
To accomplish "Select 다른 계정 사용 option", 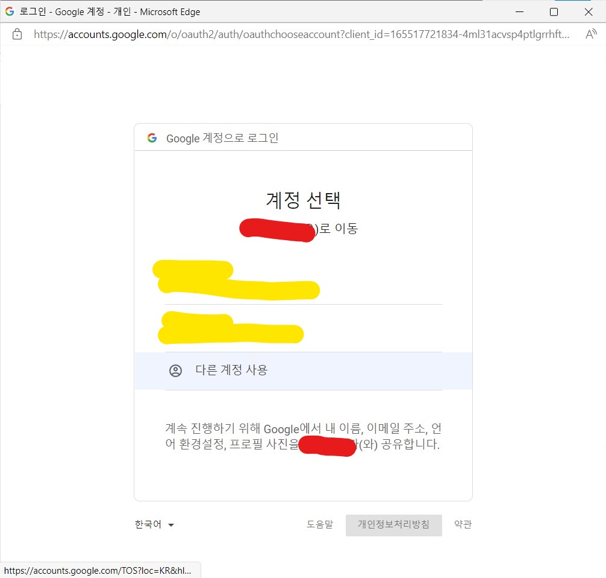I will coord(304,371).
